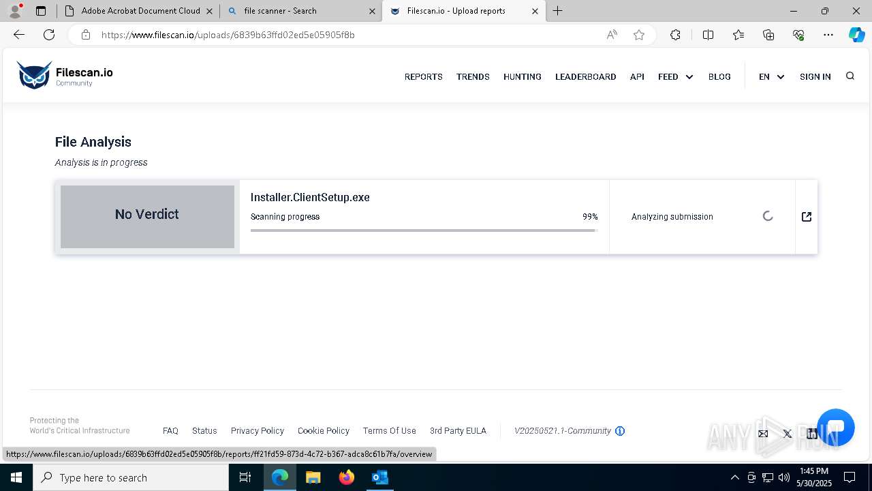Screen dimensions: 872x491
Task: Click the version info icon in footer
Action: click(620, 431)
